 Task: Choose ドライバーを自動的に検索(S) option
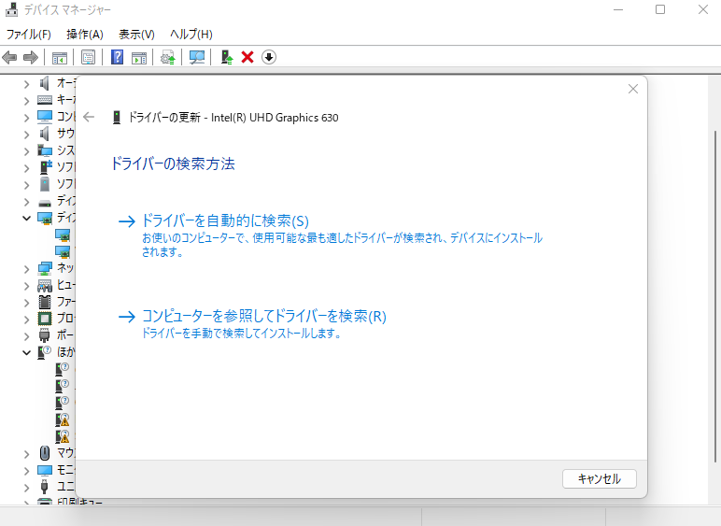tap(224, 221)
